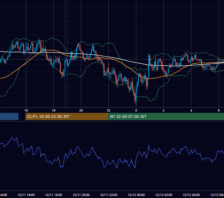Click the 12/12 02:00 date label
This screenshot has width=224, height=198.
(x=164, y=195)
